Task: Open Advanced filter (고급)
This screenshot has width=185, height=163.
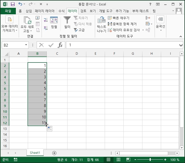Action: (79, 30)
